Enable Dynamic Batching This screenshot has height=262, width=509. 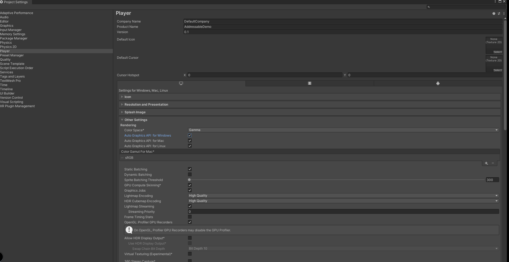[190, 175]
